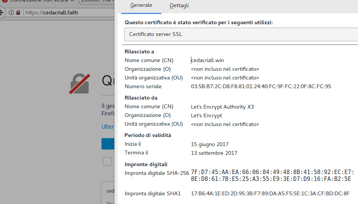Click the SHA1 fingerprint value

270,193
